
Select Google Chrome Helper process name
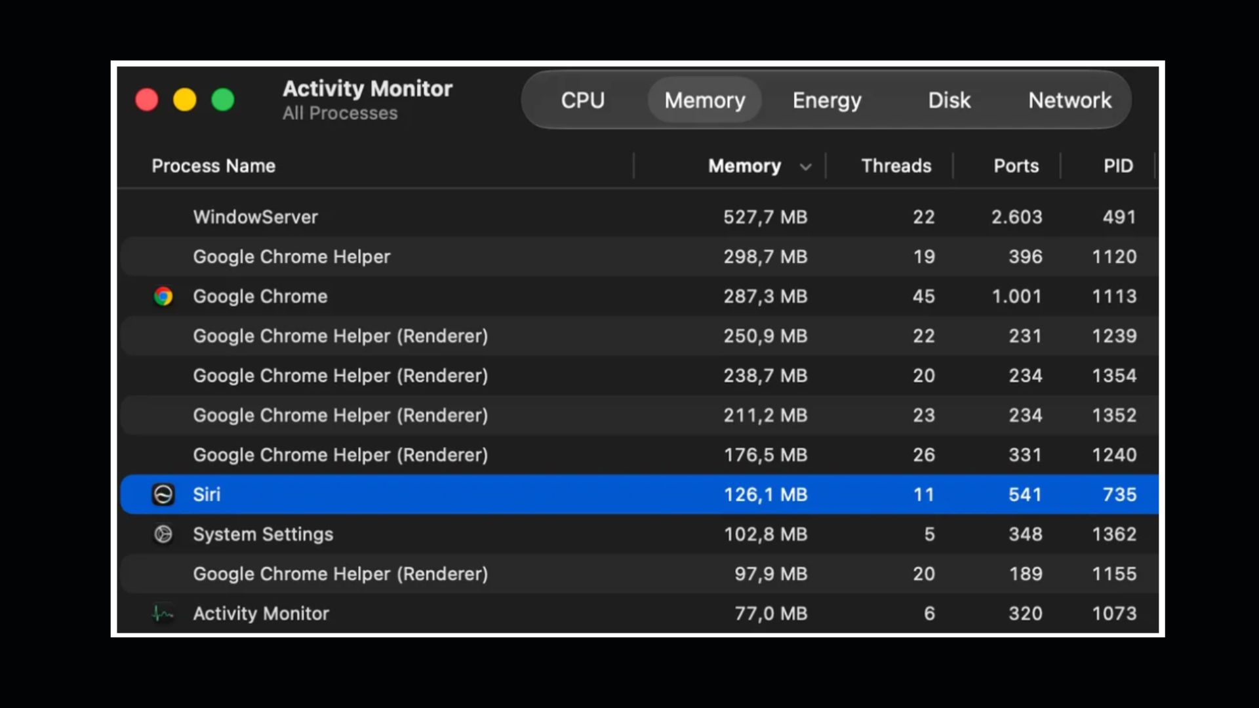(x=292, y=257)
